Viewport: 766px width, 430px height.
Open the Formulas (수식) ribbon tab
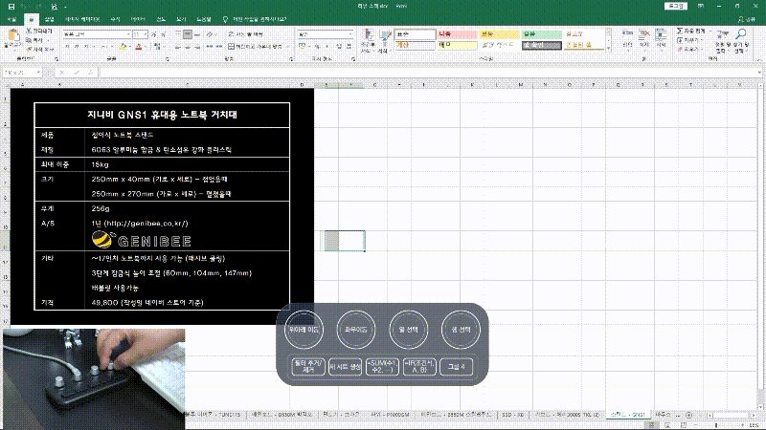click(x=115, y=19)
